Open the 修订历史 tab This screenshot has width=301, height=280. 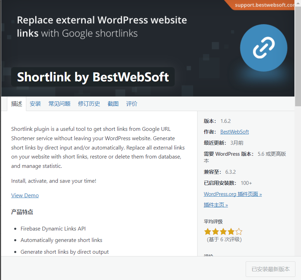point(89,104)
